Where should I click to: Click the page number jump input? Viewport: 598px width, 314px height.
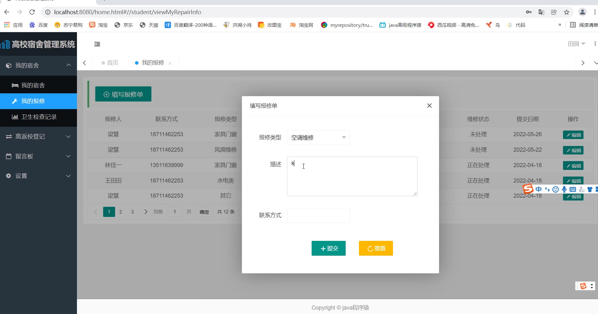tap(175, 212)
